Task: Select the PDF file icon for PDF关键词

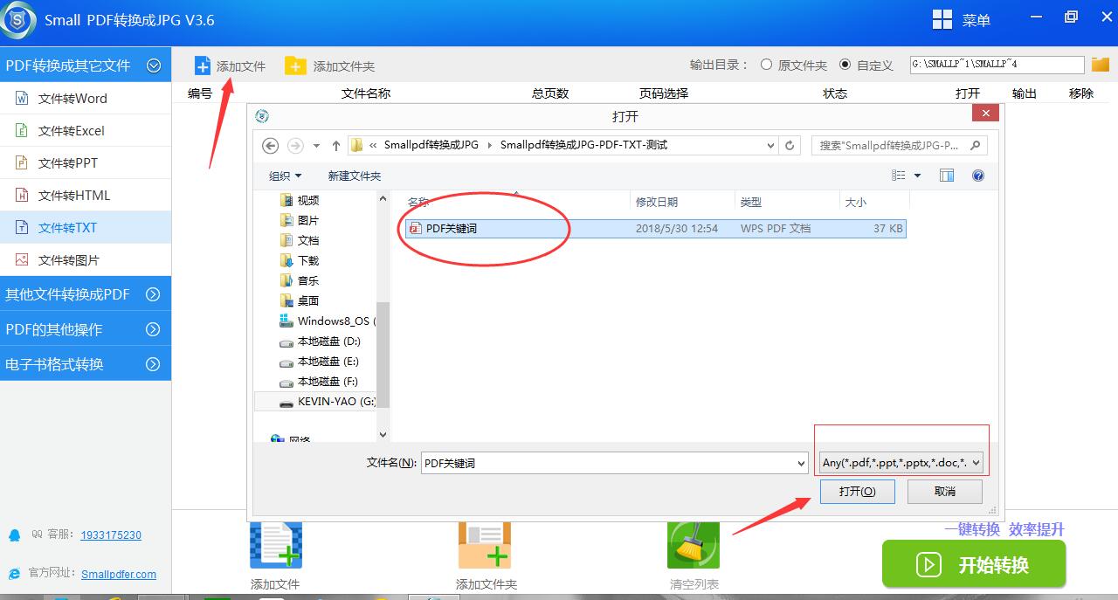Action: click(415, 229)
